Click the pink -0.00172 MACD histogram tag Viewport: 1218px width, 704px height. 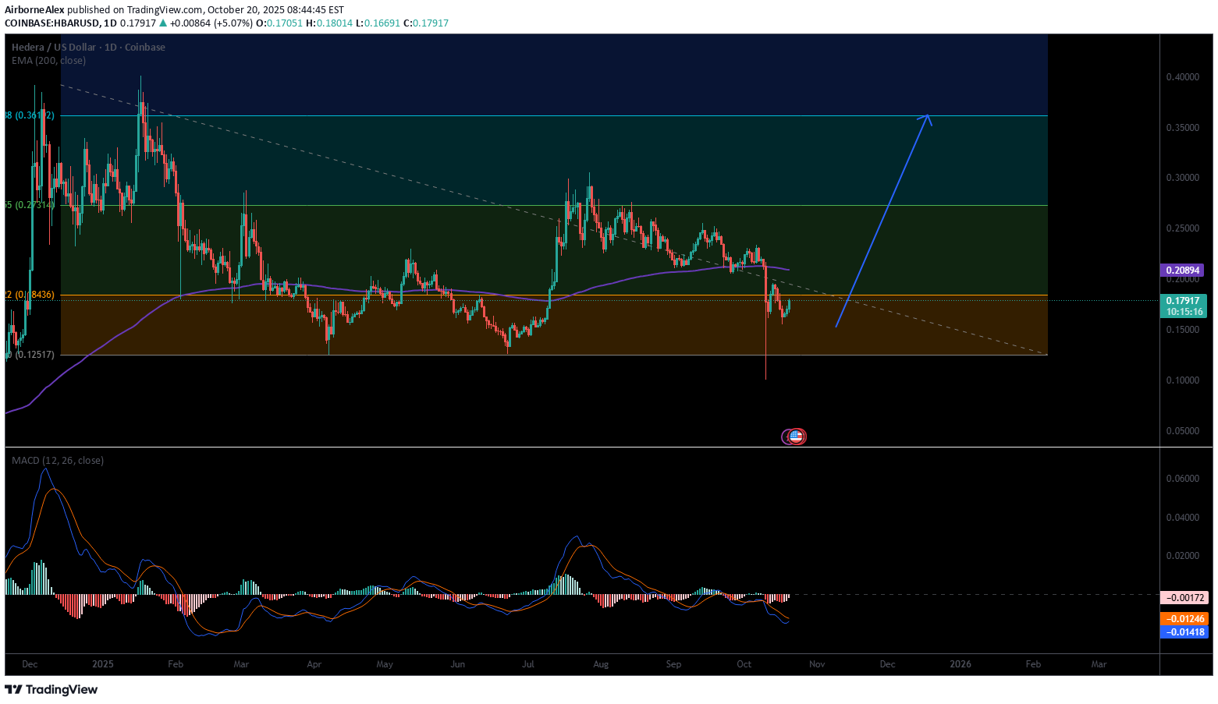pyautogui.click(x=1184, y=598)
